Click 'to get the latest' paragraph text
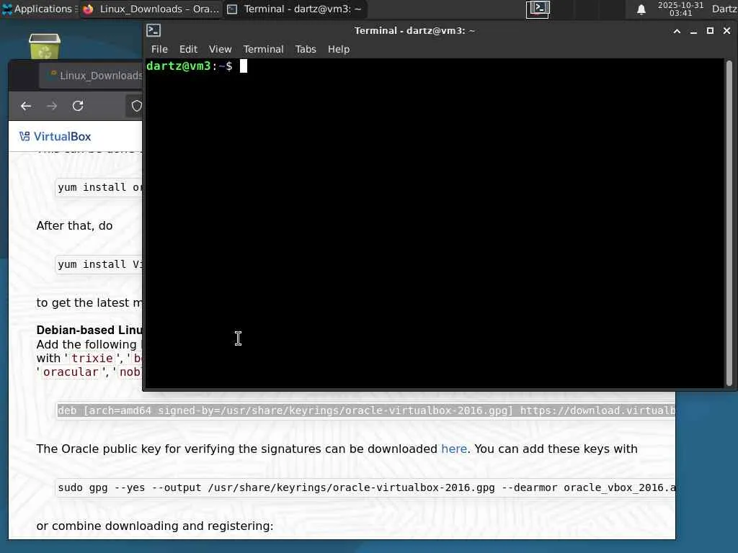 89,303
